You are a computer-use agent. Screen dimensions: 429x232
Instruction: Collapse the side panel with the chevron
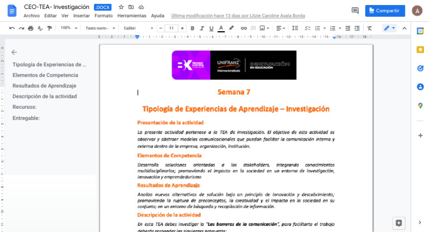[420, 223]
